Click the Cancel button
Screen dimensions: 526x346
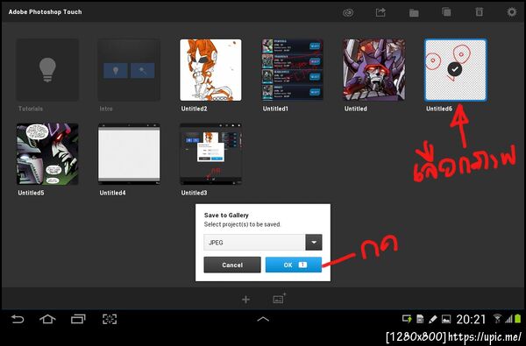pyautogui.click(x=232, y=265)
